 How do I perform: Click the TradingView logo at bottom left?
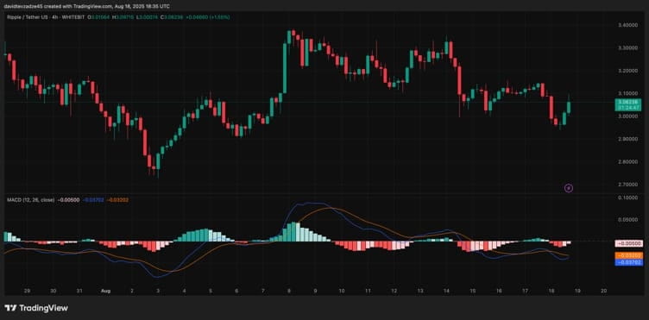36,308
